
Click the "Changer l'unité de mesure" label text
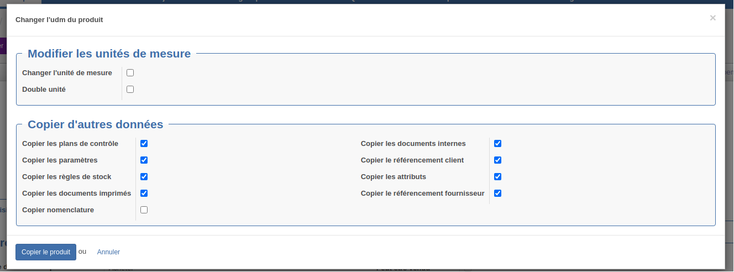pos(67,73)
